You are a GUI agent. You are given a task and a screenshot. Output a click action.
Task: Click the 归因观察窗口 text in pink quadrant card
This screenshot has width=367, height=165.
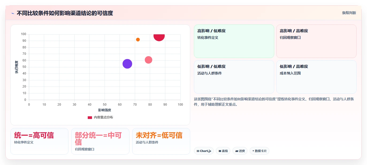(290, 38)
